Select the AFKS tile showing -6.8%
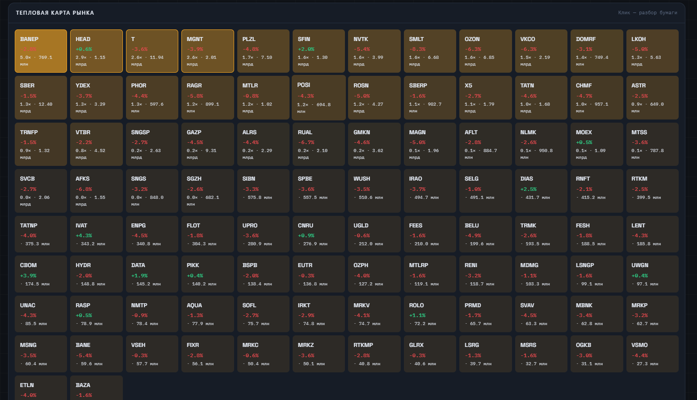 [97, 191]
